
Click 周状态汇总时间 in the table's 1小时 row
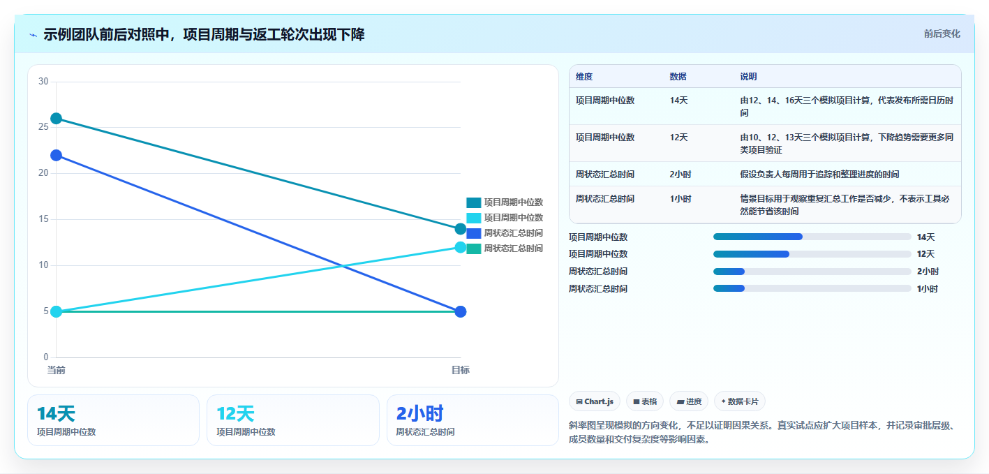pyautogui.click(x=605, y=199)
